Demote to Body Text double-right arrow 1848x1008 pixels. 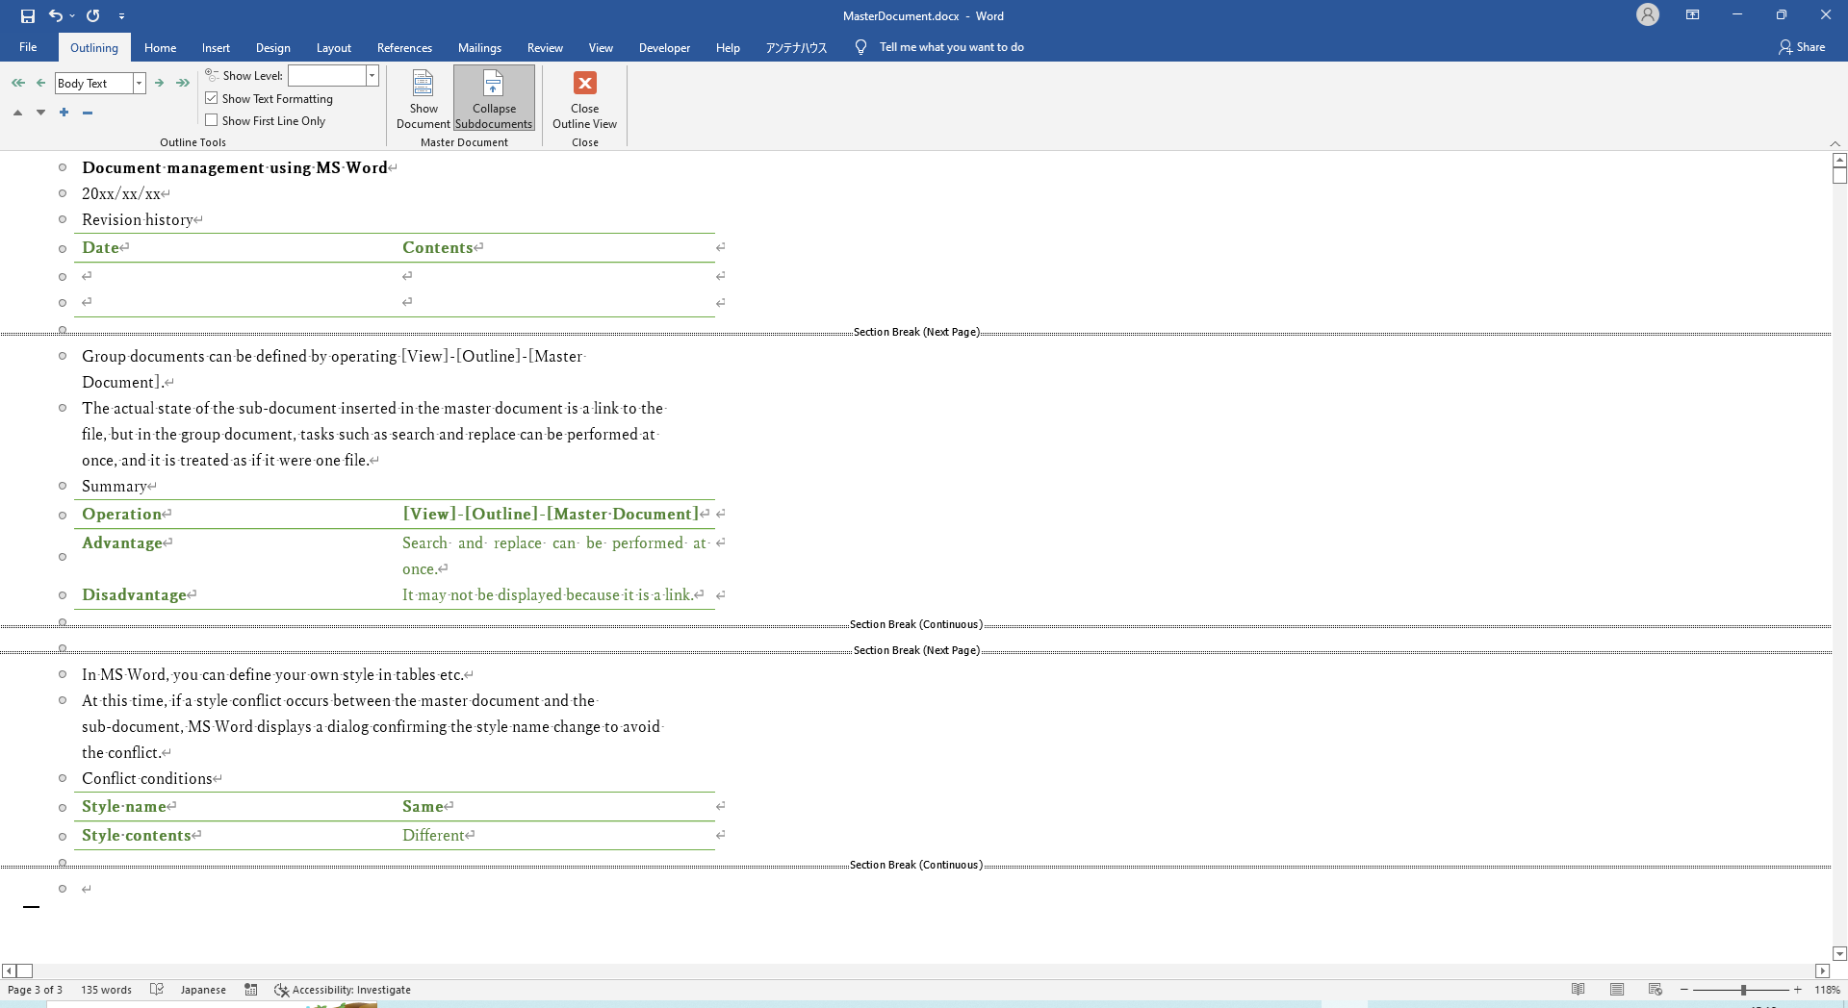(183, 83)
